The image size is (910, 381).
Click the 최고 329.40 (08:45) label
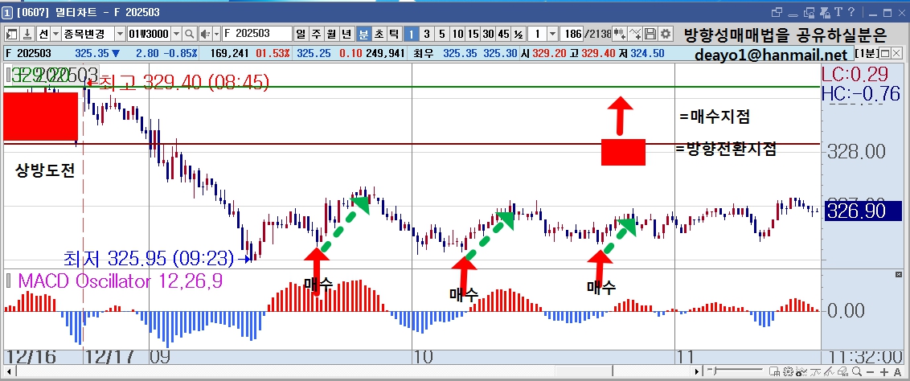(184, 83)
